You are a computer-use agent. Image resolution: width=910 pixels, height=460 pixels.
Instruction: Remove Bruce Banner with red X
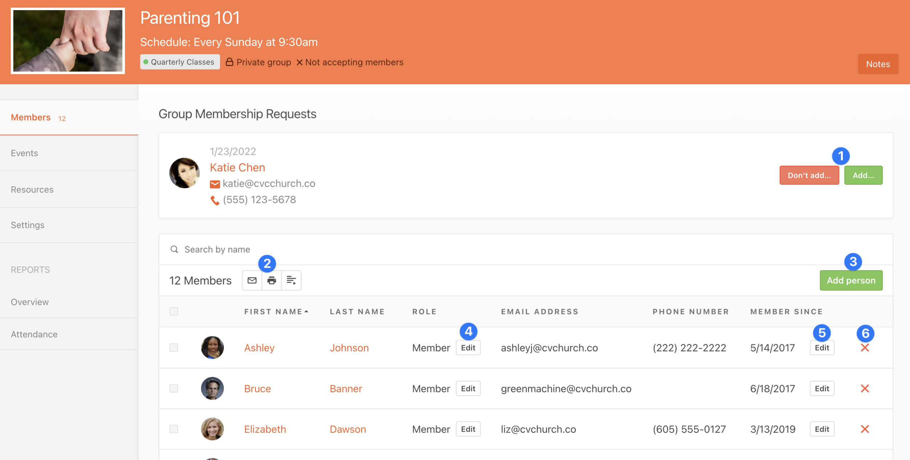coord(865,388)
